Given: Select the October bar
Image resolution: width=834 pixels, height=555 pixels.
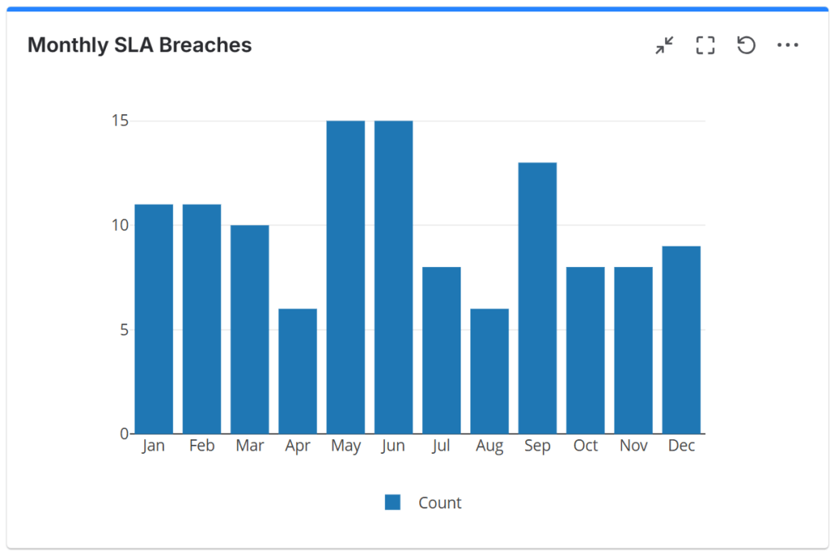Looking at the screenshot, I should coord(585,350).
